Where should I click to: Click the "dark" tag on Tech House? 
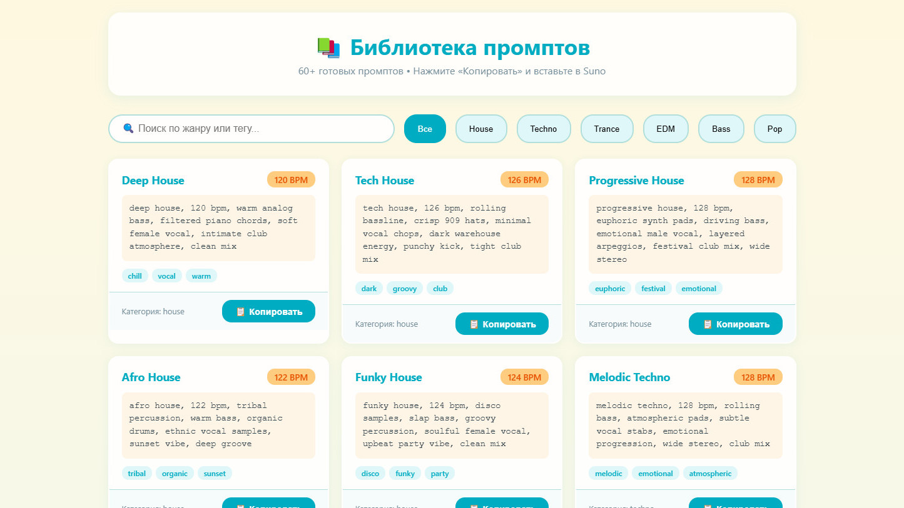[369, 288]
